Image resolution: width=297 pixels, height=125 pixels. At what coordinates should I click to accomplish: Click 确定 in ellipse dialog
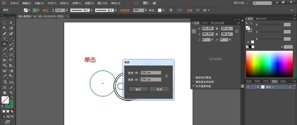click(x=138, y=89)
